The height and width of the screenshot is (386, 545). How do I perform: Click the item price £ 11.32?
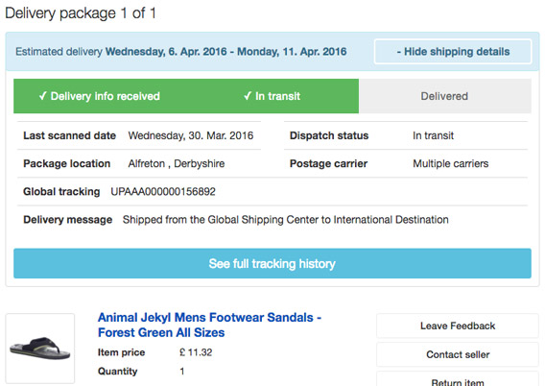(196, 352)
